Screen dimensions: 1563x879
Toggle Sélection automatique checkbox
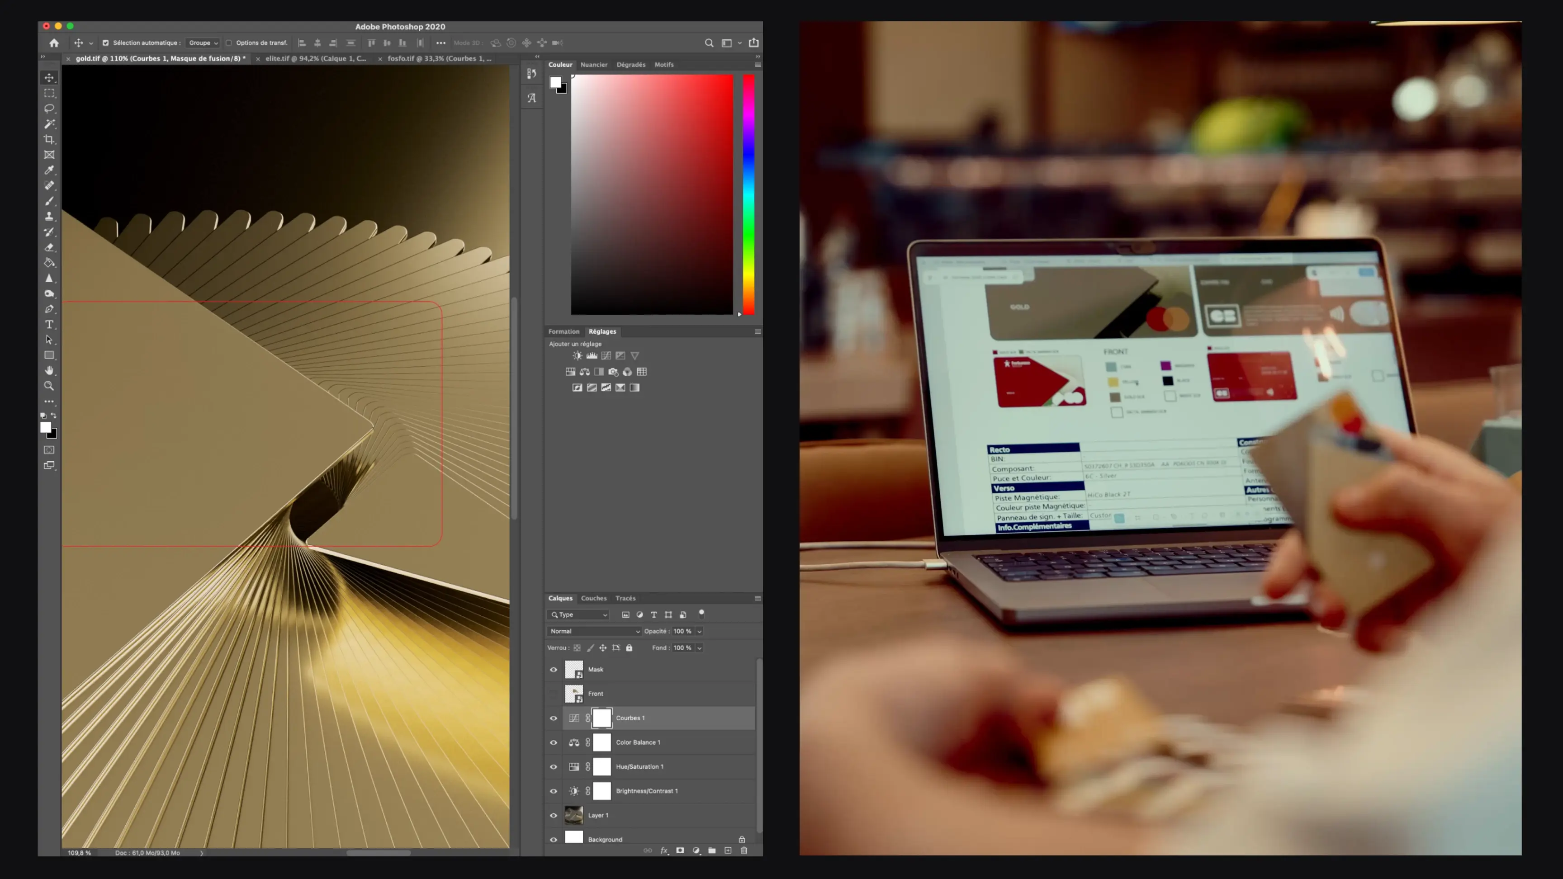[x=105, y=43]
